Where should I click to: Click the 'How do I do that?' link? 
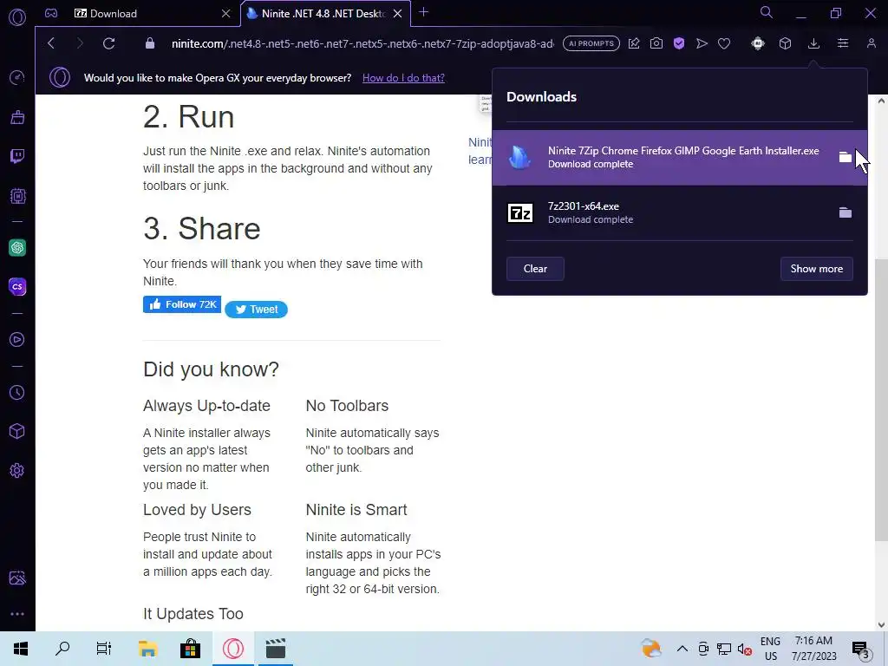403,77
